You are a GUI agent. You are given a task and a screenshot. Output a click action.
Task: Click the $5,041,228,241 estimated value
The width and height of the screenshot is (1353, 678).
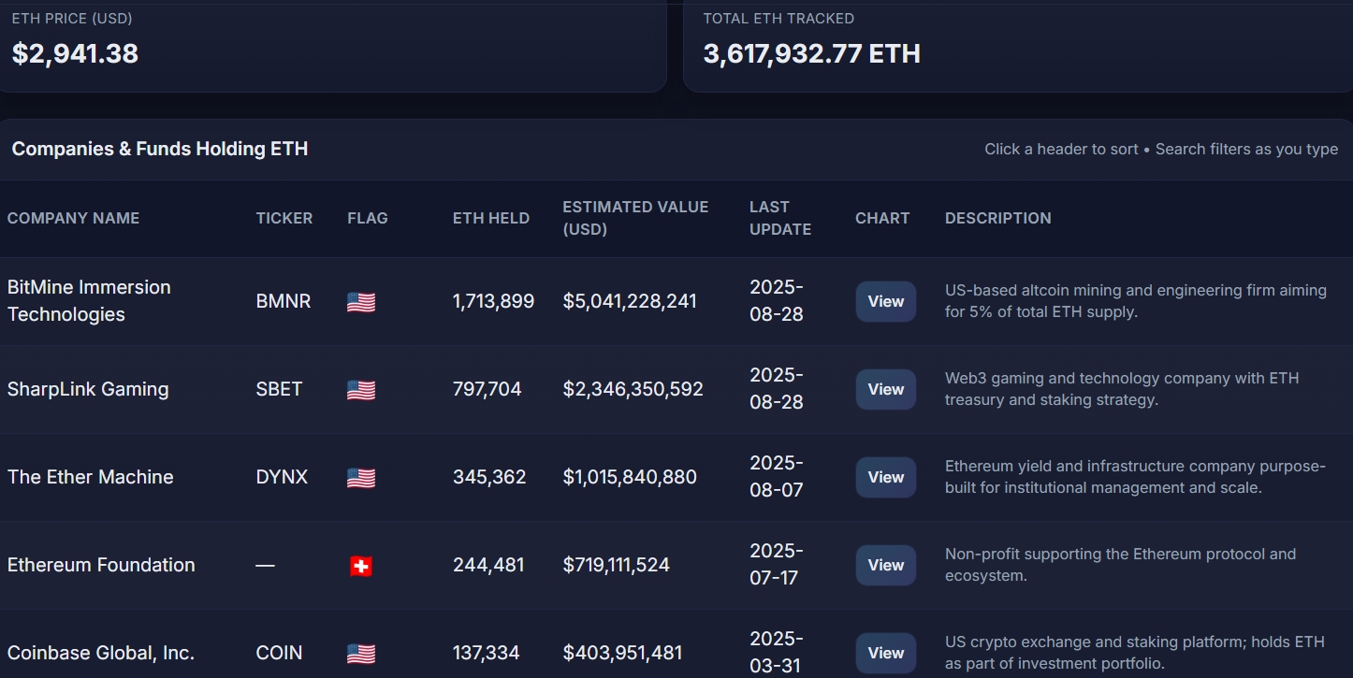click(630, 301)
